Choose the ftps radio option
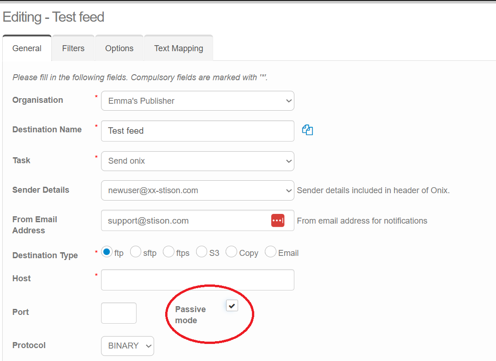Image resolution: width=496 pixels, height=361 pixels. [169, 252]
